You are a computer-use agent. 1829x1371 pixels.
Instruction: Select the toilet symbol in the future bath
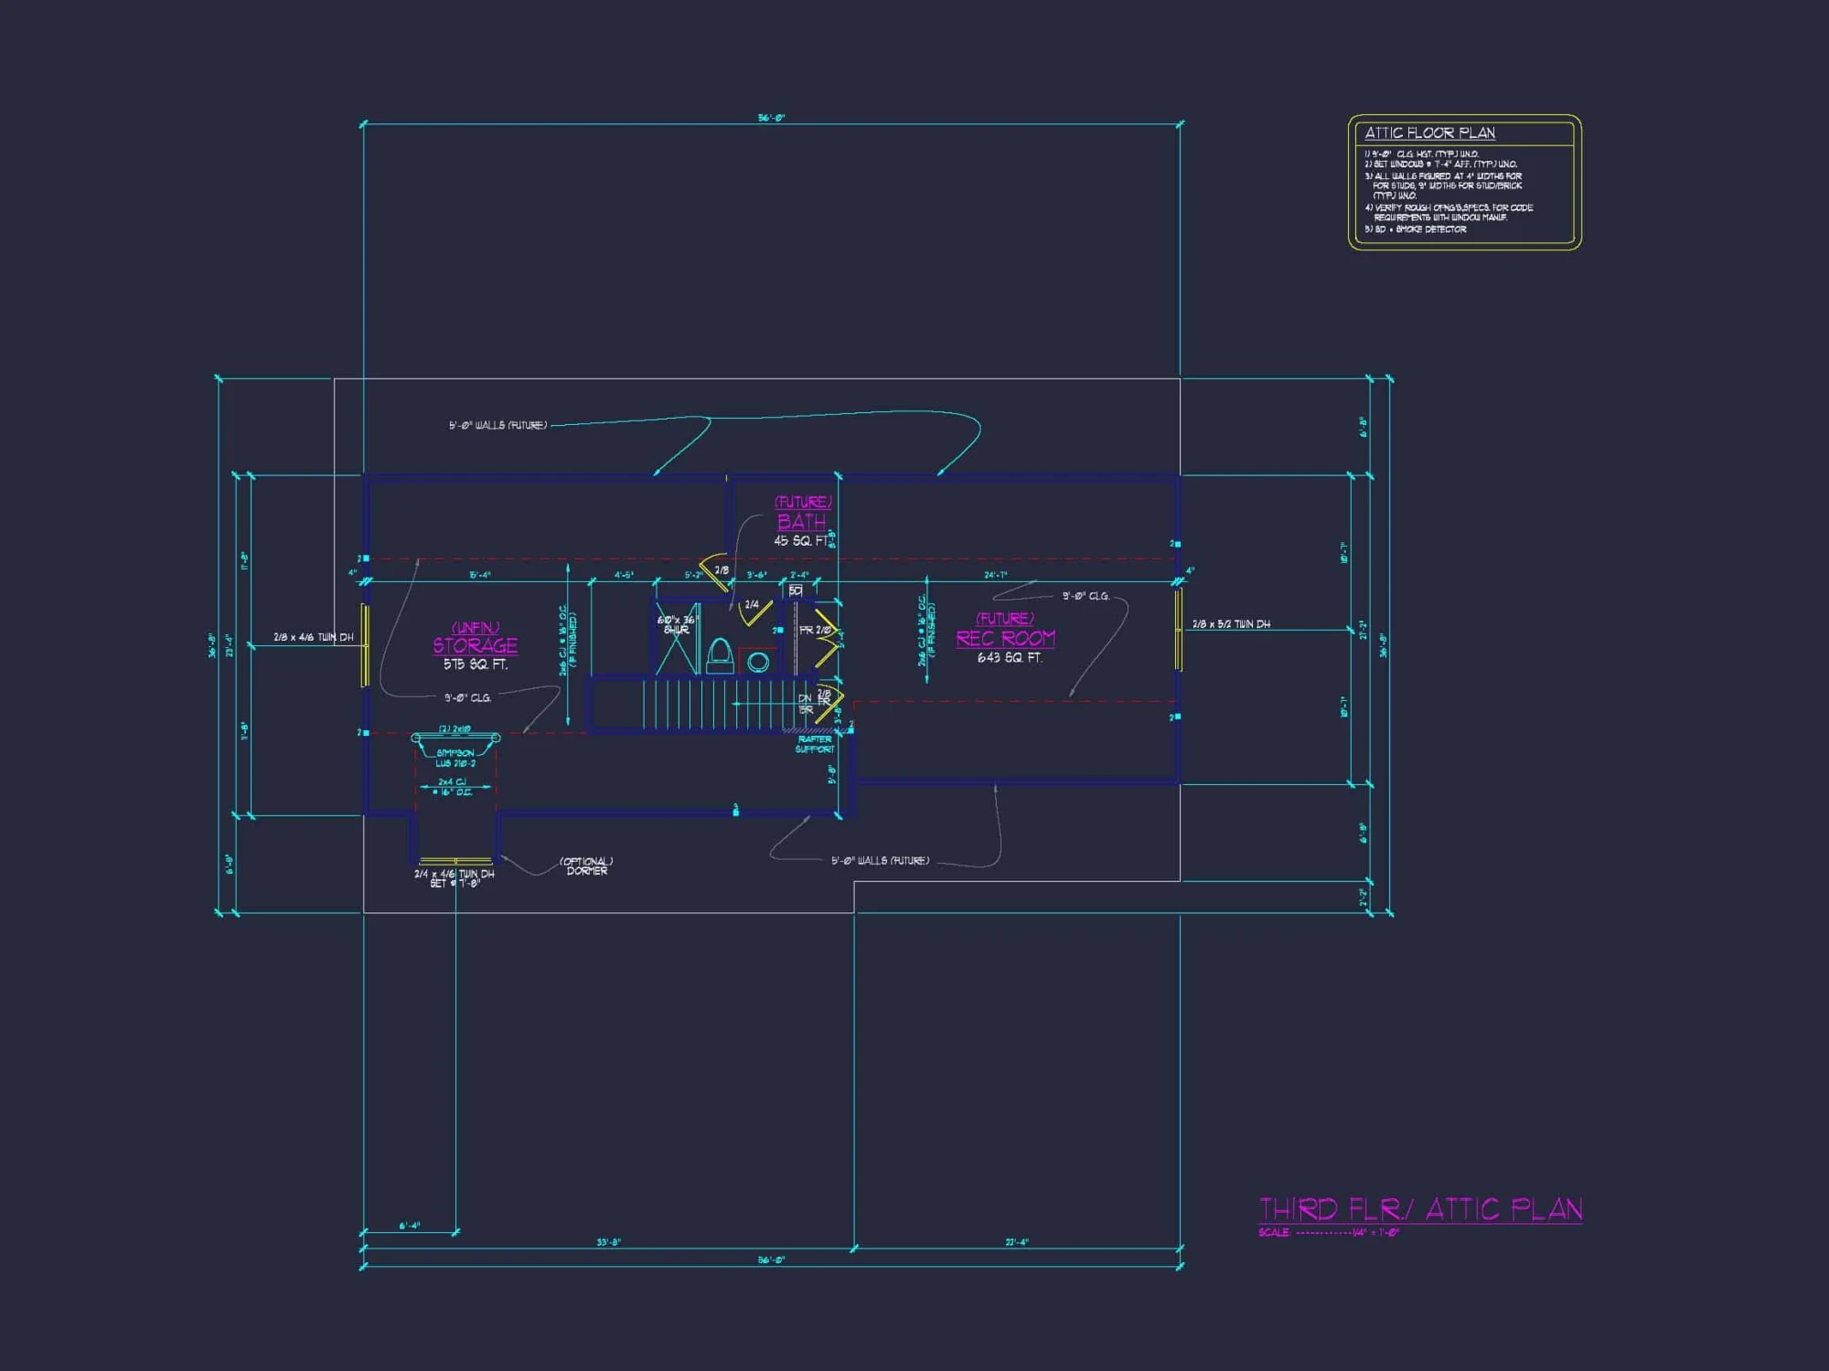tap(720, 652)
